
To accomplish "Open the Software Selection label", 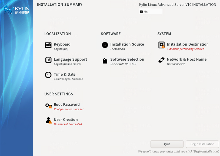I will pos(127,59).
